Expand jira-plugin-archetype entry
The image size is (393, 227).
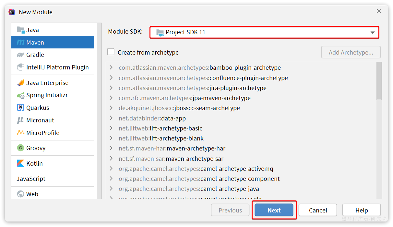point(111,88)
